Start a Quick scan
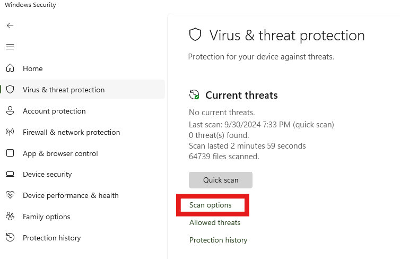 point(221,180)
